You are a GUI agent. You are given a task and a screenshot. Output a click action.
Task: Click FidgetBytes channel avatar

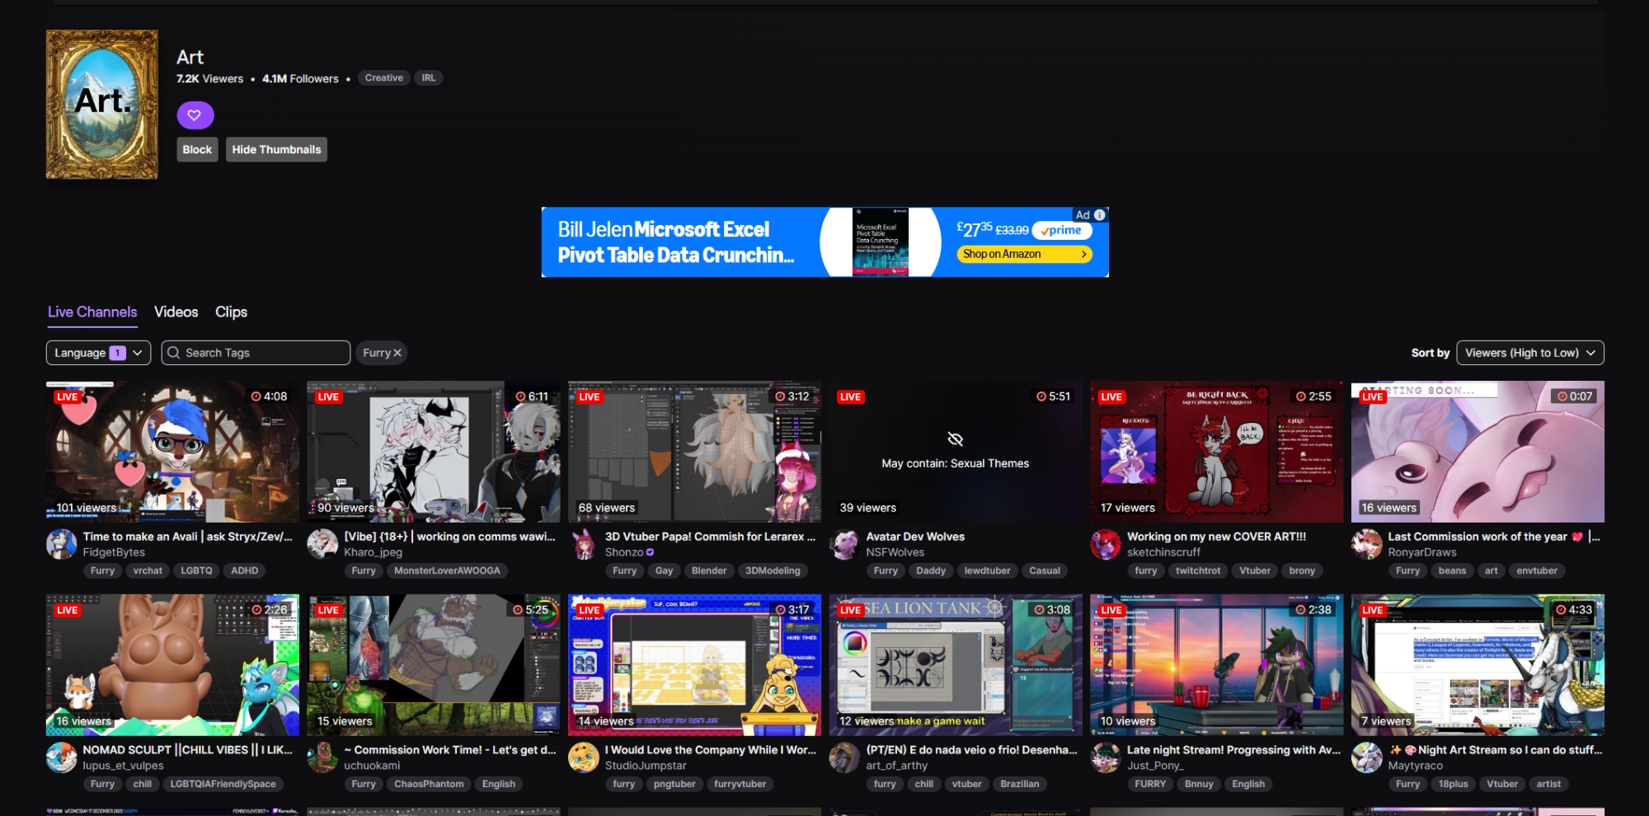(62, 545)
